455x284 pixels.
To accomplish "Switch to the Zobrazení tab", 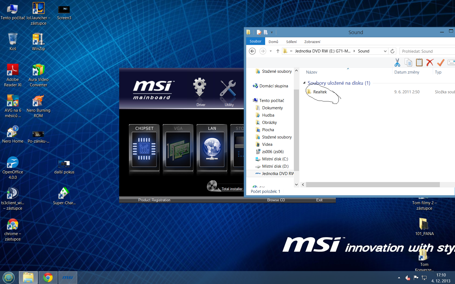I will pos(312,42).
